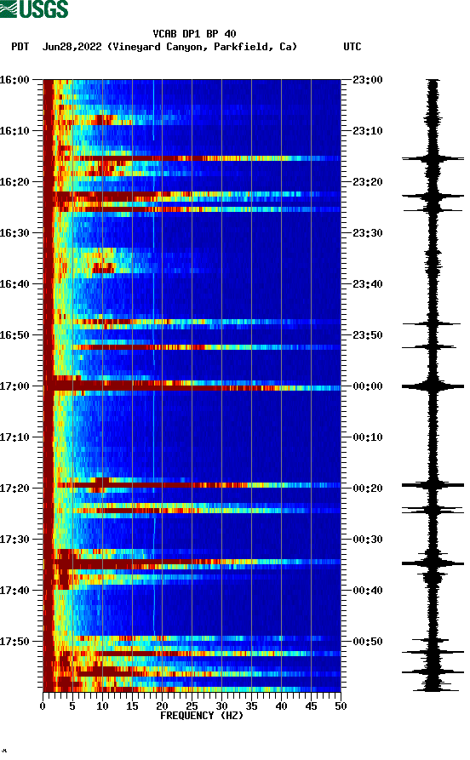Click the 00:00 UTC label
Screen dimensions: 470x760
coord(368,386)
